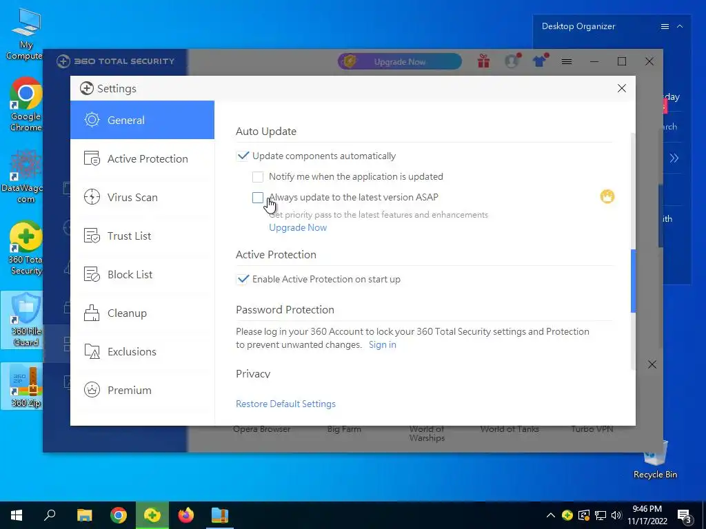Open Google Chrome desktop shortcut
Image resolution: width=706 pixels, height=529 pixels.
click(26, 105)
